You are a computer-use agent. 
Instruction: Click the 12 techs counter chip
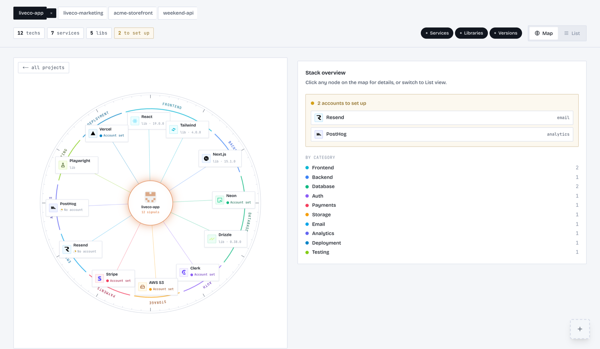click(29, 33)
